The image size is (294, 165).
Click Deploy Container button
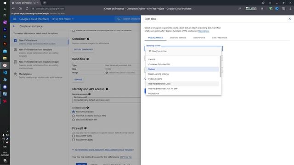coord(83,49)
